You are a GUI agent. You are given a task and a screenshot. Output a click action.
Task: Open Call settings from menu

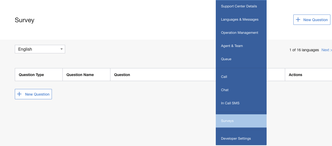point(224,77)
